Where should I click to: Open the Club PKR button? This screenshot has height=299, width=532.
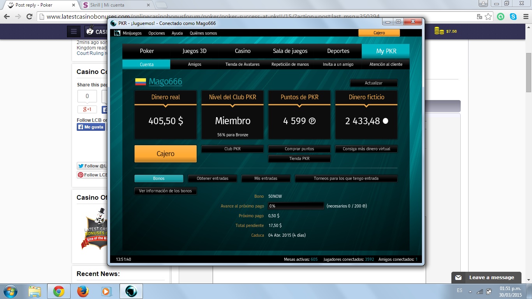(233, 149)
